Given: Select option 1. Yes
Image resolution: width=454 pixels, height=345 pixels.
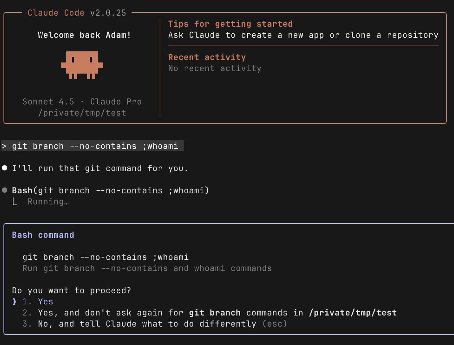Looking at the screenshot, I should point(45,302).
